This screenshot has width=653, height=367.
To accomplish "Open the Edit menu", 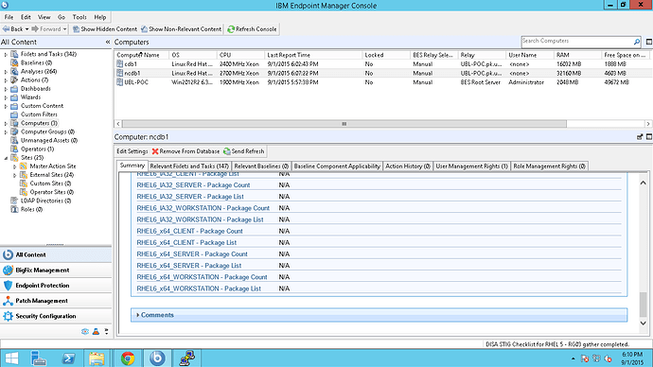I will tap(26, 17).
